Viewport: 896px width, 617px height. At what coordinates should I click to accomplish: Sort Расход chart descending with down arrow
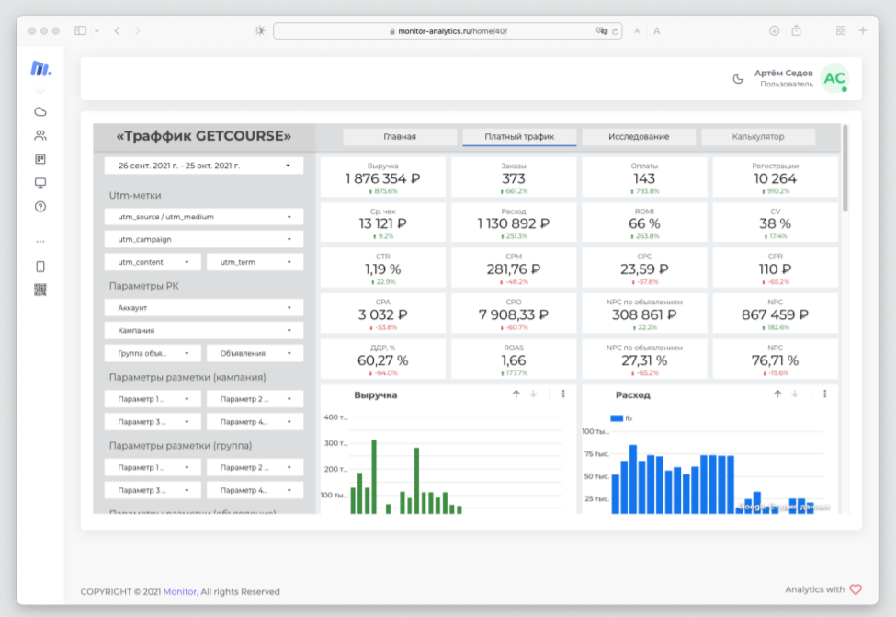795,394
